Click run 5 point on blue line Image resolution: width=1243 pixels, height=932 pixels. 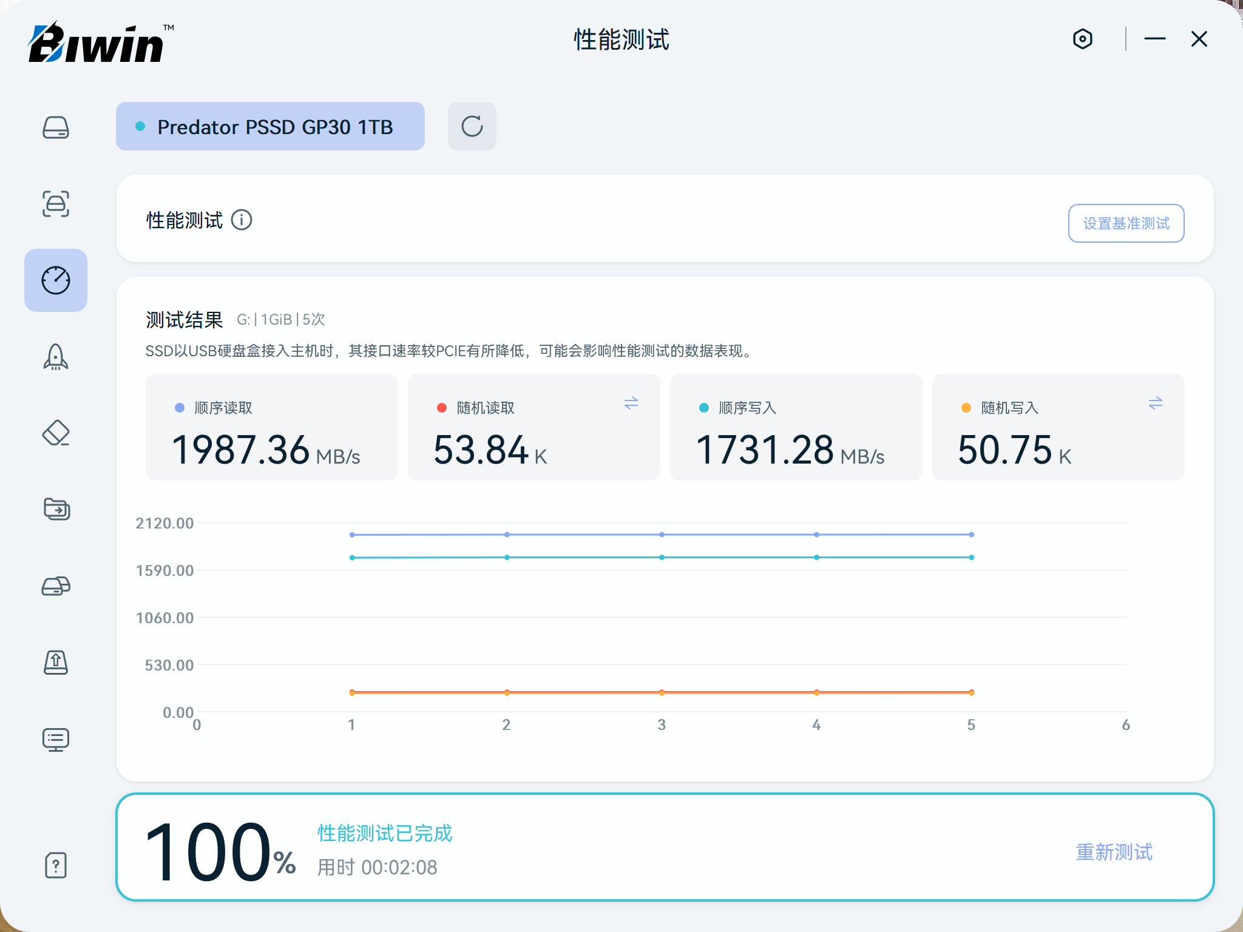971,535
